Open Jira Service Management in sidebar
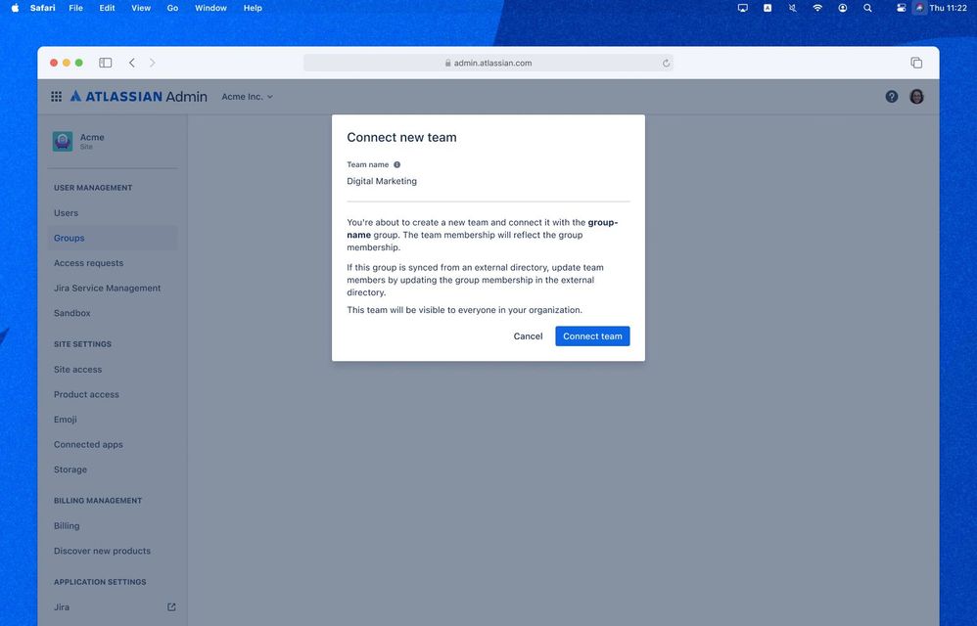This screenshot has height=626, width=977. [113, 289]
